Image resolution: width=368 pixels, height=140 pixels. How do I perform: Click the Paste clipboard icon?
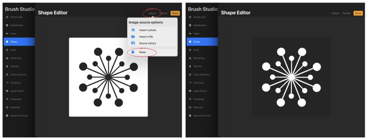click(x=133, y=52)
